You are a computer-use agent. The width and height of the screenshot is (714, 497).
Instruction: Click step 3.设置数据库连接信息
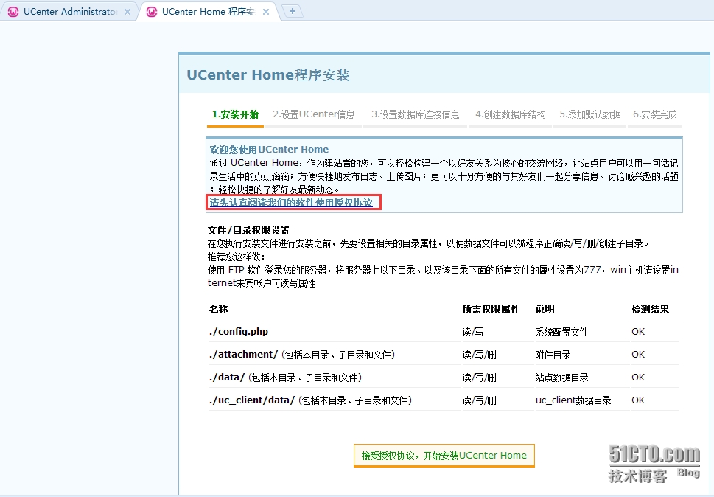(x=414, y=114)
